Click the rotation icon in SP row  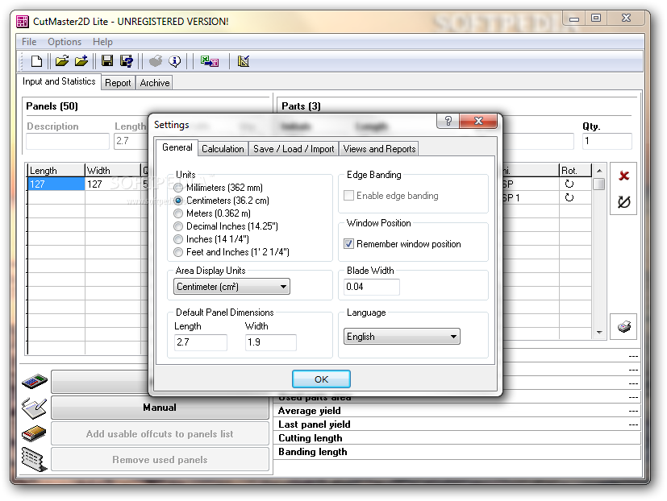(569, 184)
